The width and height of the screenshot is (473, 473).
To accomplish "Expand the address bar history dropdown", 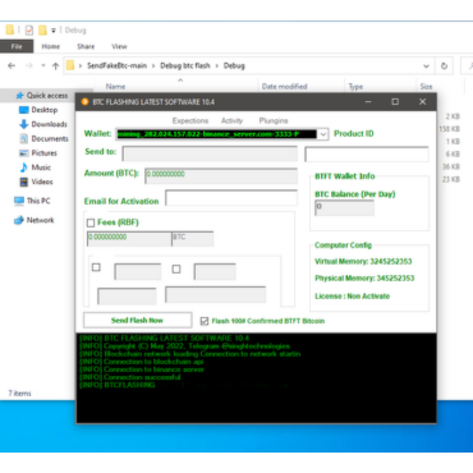I will click(x=426, y=66).
